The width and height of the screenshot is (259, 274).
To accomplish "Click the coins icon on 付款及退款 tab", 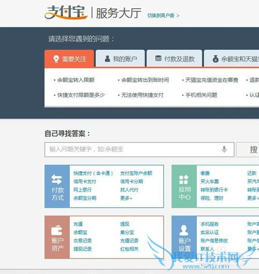I will pyautogui.click(x=159, y=59).
